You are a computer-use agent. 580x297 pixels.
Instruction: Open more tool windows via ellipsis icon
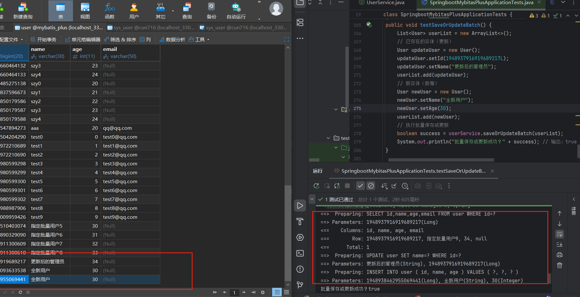(x=300, y=38)
